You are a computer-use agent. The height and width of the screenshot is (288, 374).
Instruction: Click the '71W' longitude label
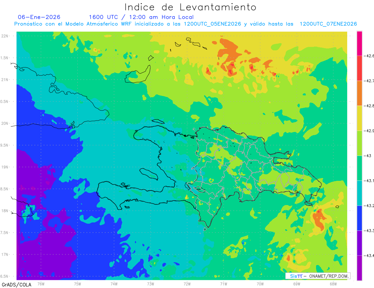(223, 284)
